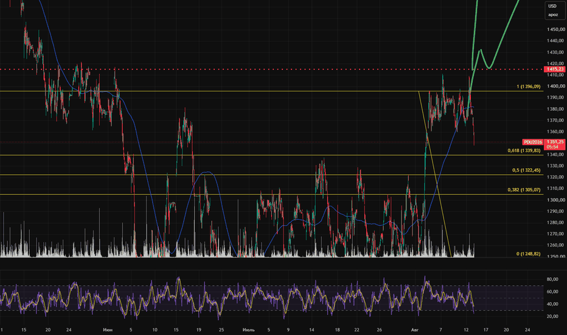Click date label 14 on time axis
Screen dimensions: 567x335
pyautogui.click(x=311, y=330)
